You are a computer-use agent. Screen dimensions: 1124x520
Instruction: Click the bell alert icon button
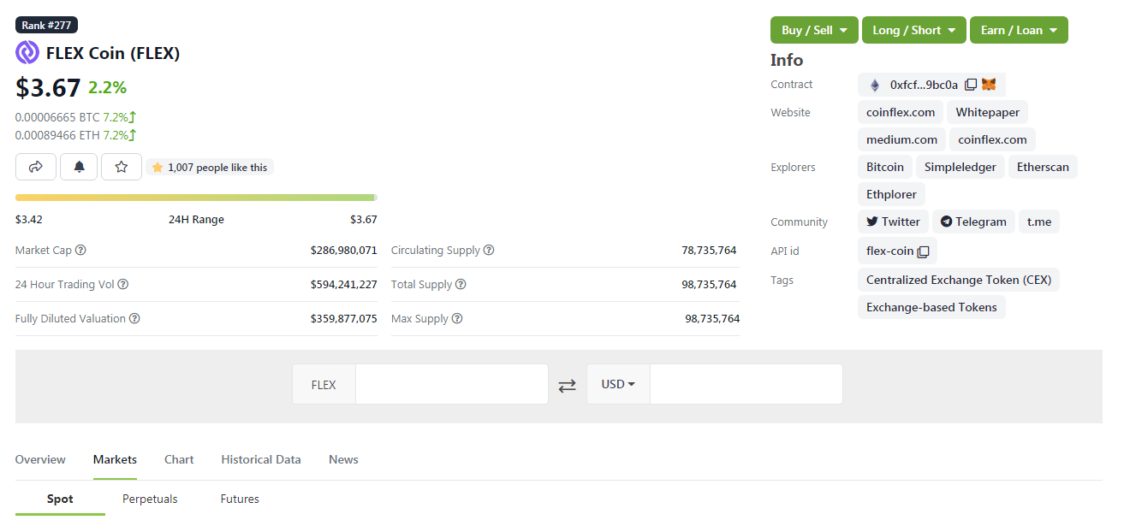tap(79, 167)
